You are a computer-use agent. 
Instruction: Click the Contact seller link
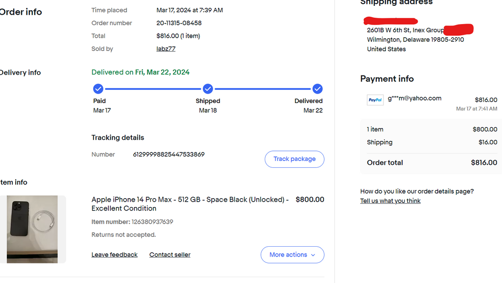point(170,255)
